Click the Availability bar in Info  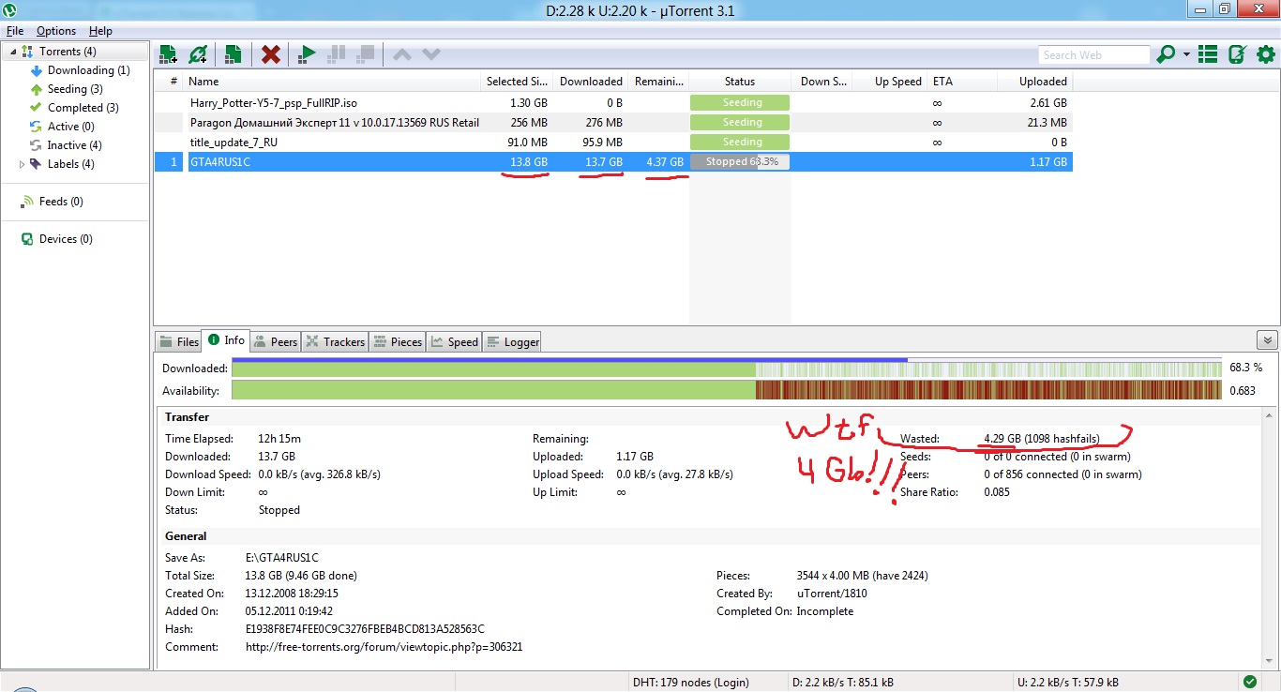pyautogui.click(x=727, y=391)
